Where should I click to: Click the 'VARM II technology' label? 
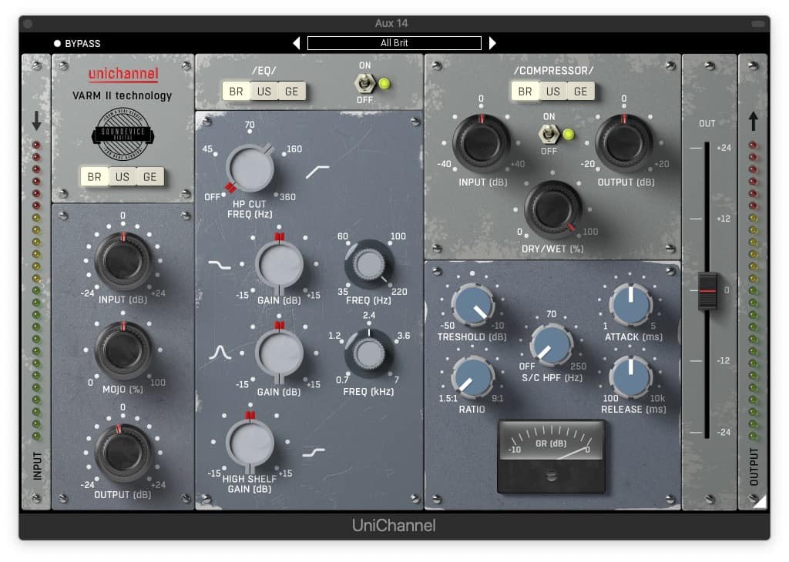point(123,95)
